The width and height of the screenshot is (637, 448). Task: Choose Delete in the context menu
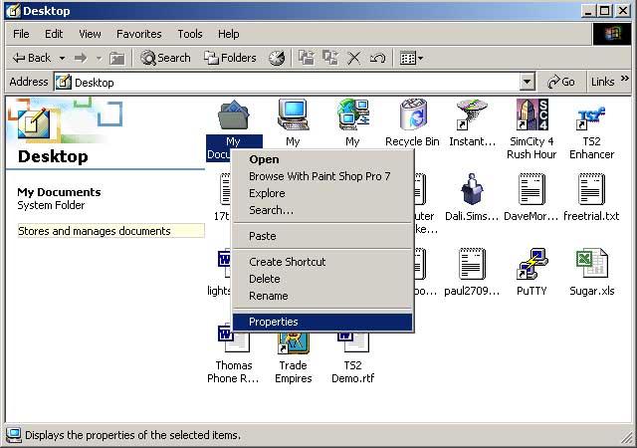click(322, 279)
